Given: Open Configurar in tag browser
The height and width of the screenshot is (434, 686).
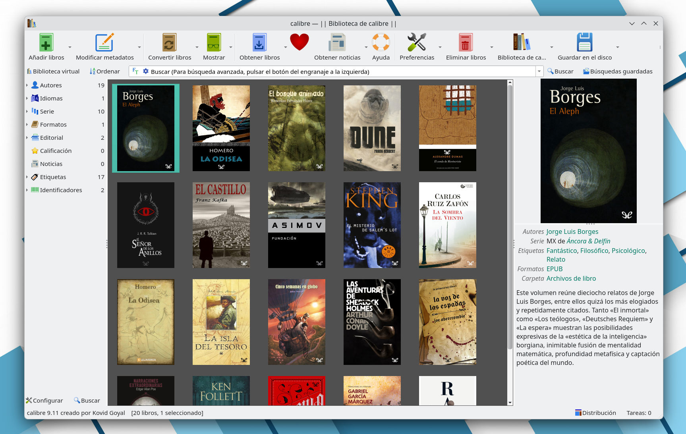Looking at the screenshot, I should tap(44, 400).
